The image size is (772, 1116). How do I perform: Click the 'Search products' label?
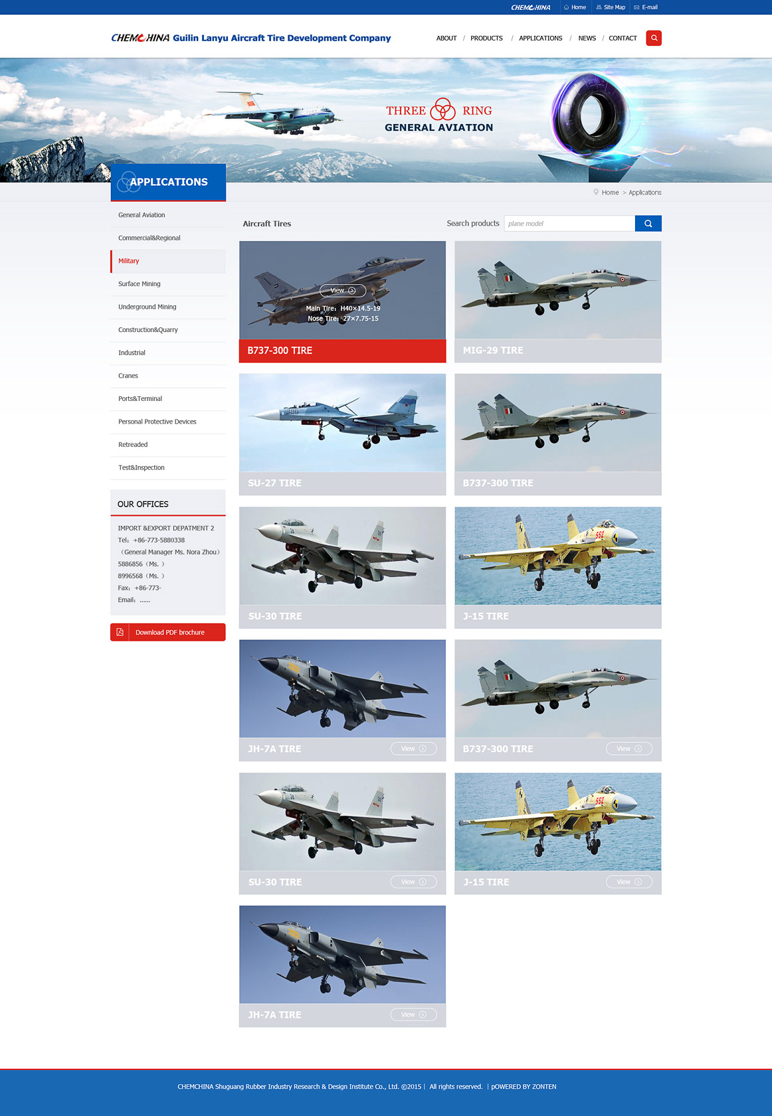click(473, 224)
